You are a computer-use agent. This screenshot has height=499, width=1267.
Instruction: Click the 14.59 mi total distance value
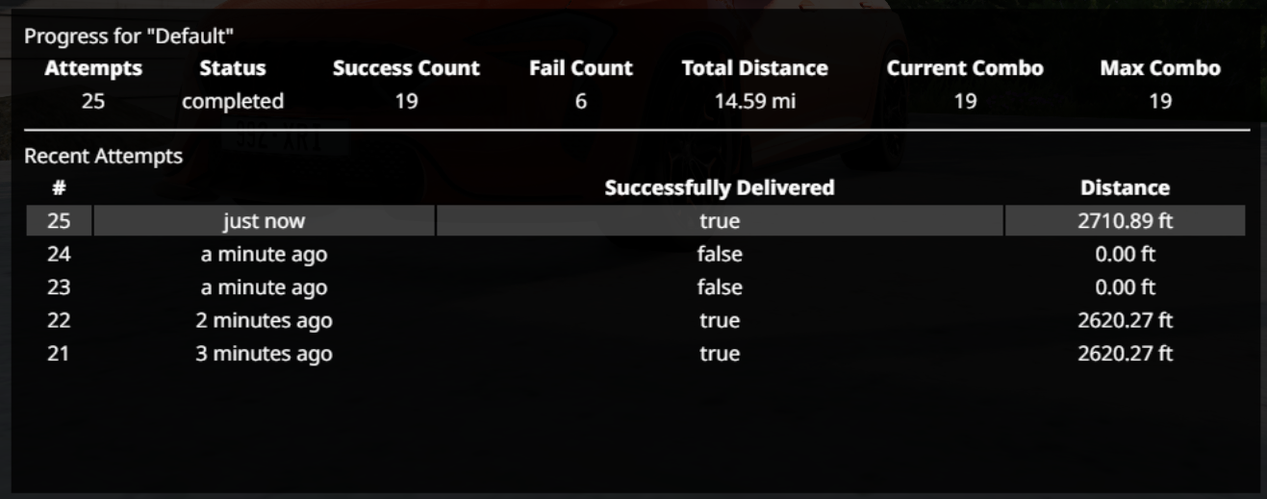click(755, 101)
